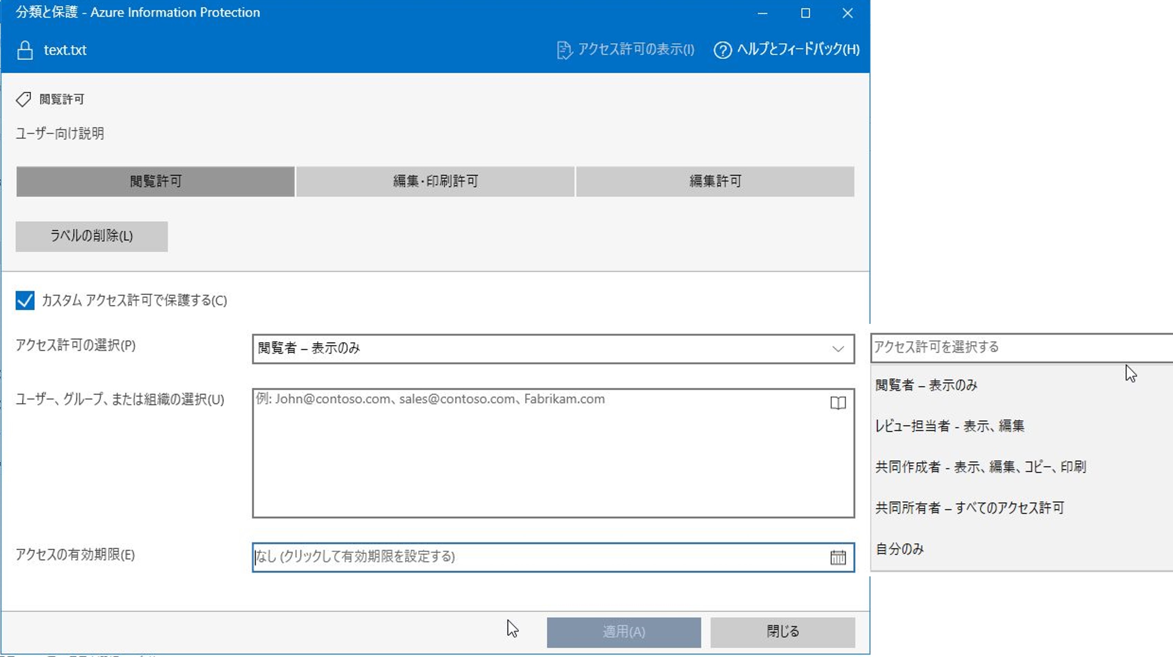This screenshot has height=657, width=1173.
Task: Close the Azure Information Protection window
Action: pyautogui.click(x=848, y=13)
